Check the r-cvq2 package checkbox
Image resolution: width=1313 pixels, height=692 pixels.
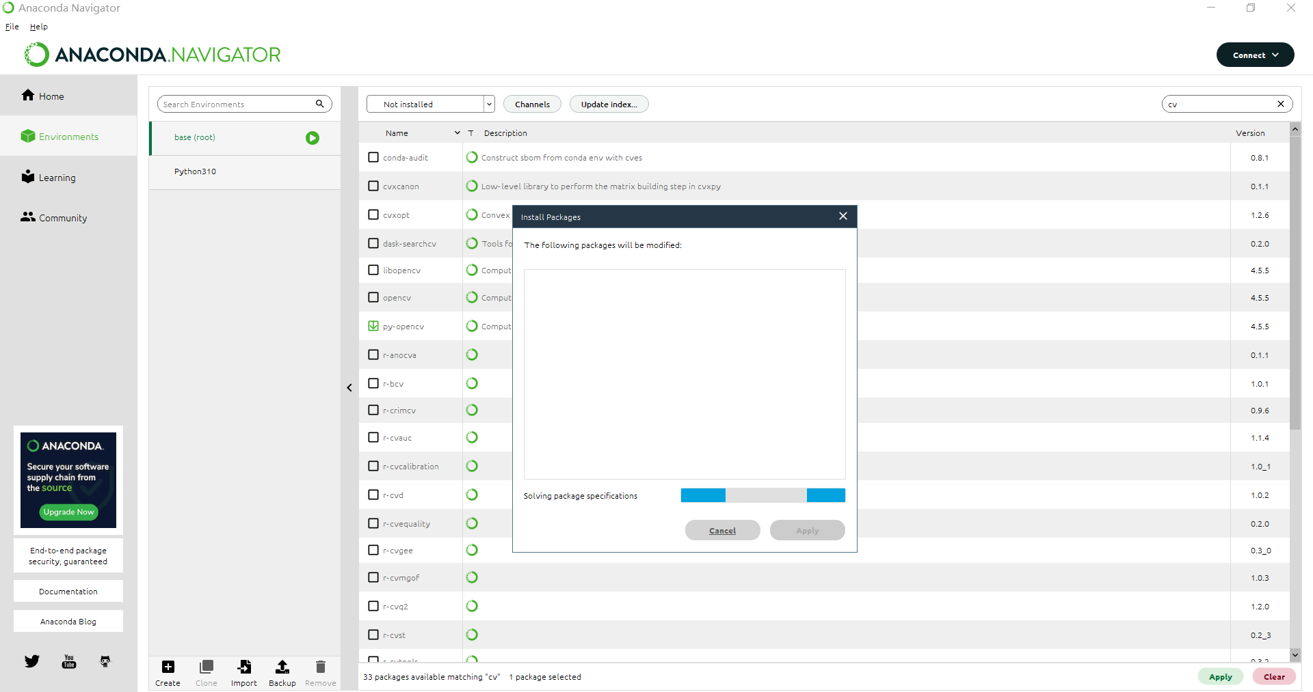[x=373, y=606]
